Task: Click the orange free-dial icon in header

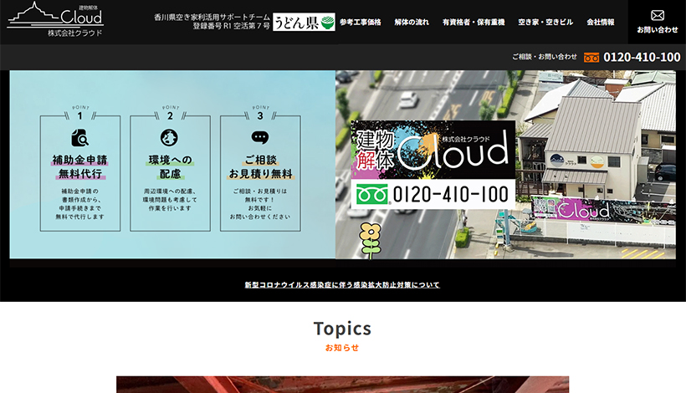Action: 591,58
